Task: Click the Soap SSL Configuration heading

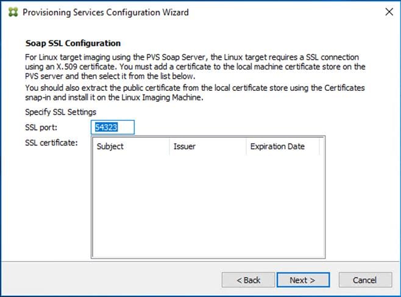Action: (x=73, y=43)
